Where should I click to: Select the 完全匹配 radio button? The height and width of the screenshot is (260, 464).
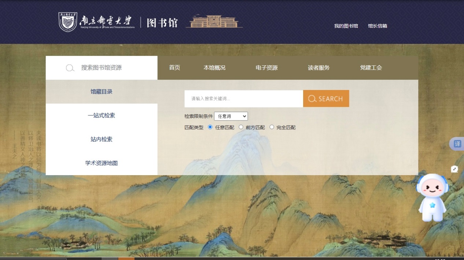tap(272, 127)
